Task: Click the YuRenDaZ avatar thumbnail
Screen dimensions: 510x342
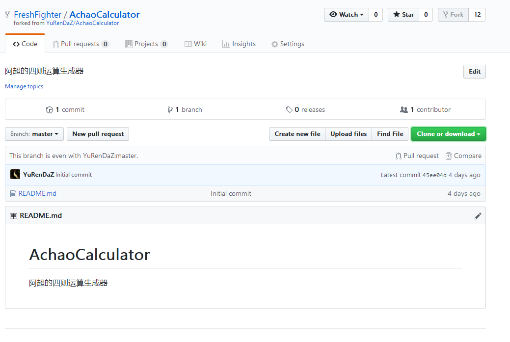Action: click(15, 174)
